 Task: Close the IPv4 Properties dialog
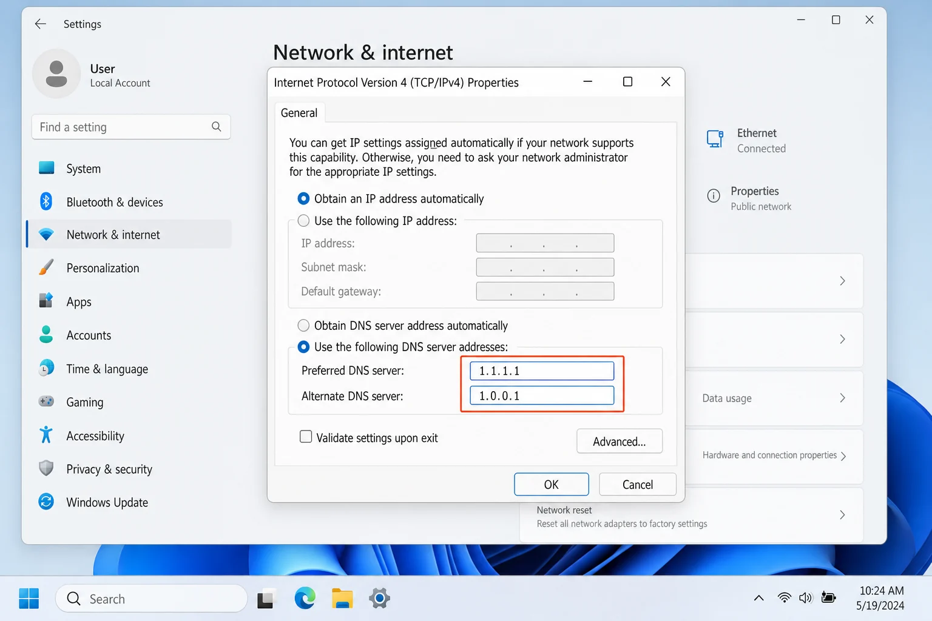click(666, 82)
